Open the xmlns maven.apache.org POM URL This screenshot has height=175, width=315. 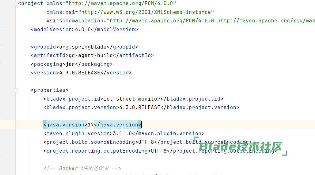click(120, 4)
